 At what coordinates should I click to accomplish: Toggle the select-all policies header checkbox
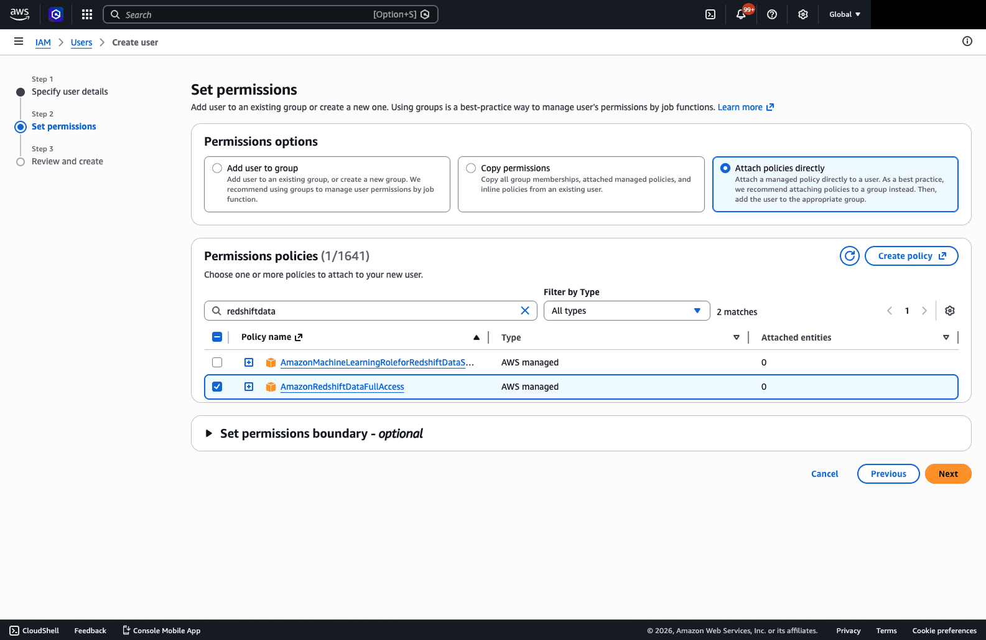[217, 337]
